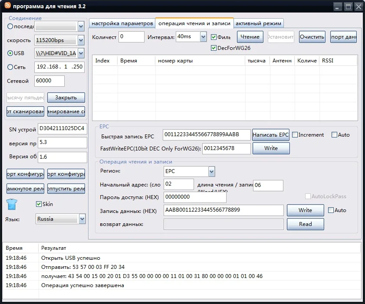Enable Auto checkbox beside data Write button

(x=331, y=210)
